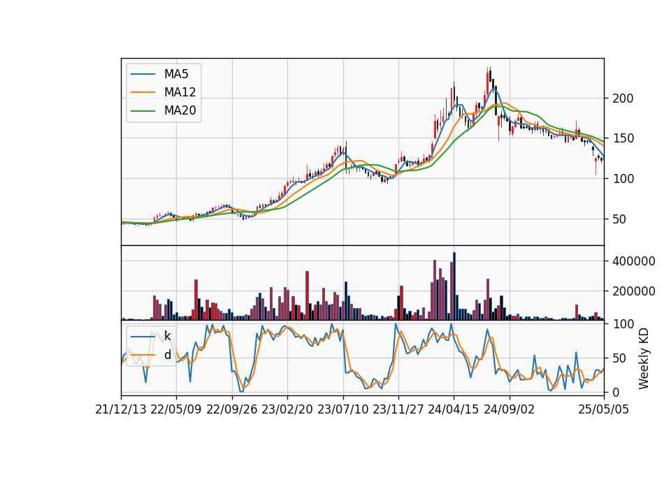This screenshot has width=671, height=482.
Task: Click the 0 tick on KD axis
Action: pyautogui.click(x=616, y=392)
